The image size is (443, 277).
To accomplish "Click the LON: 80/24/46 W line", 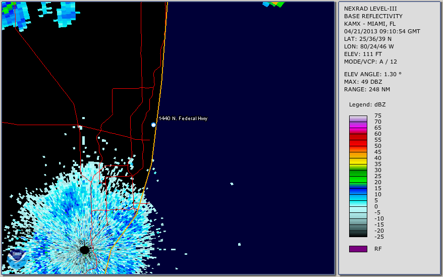I will [369, 46].
